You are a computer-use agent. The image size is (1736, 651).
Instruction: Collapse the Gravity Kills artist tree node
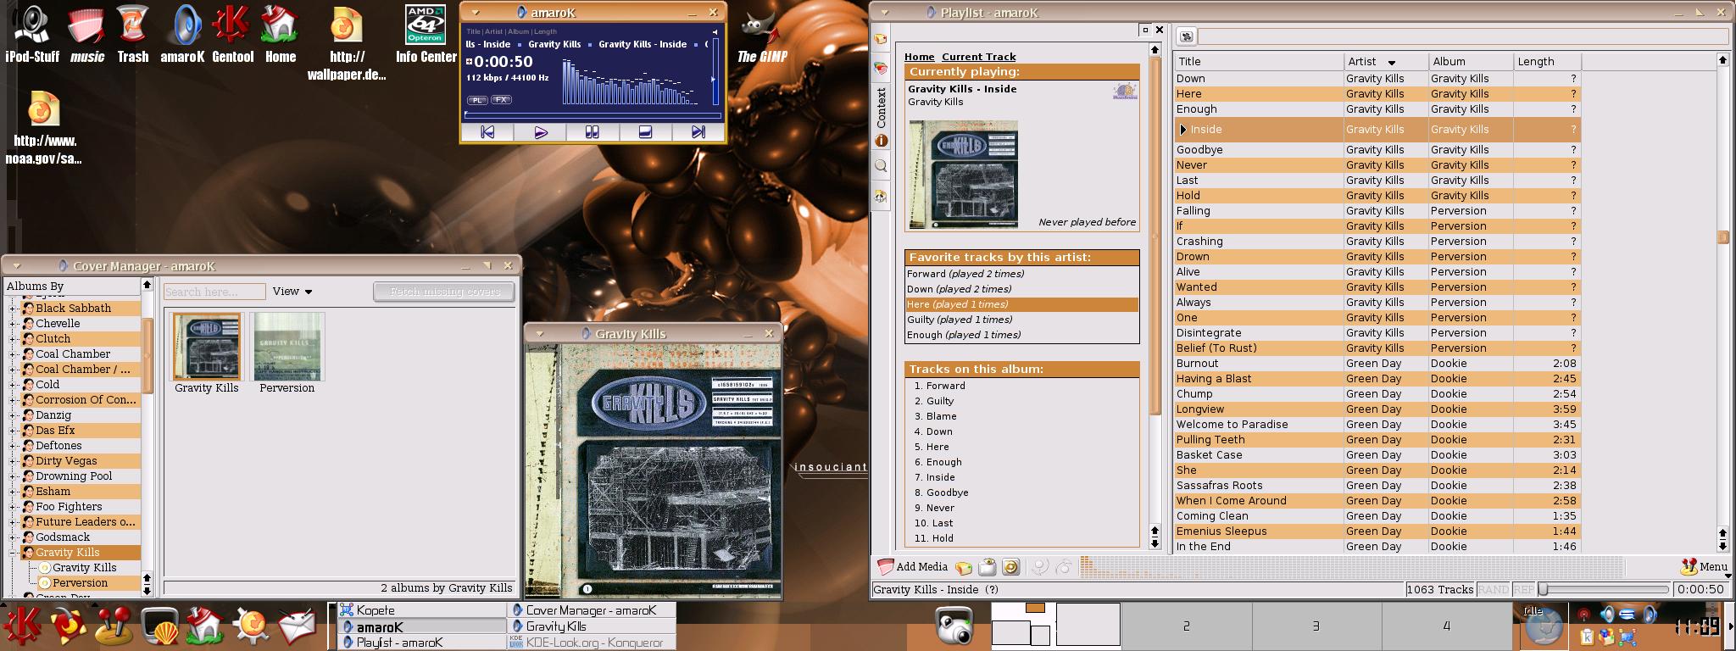13,553
